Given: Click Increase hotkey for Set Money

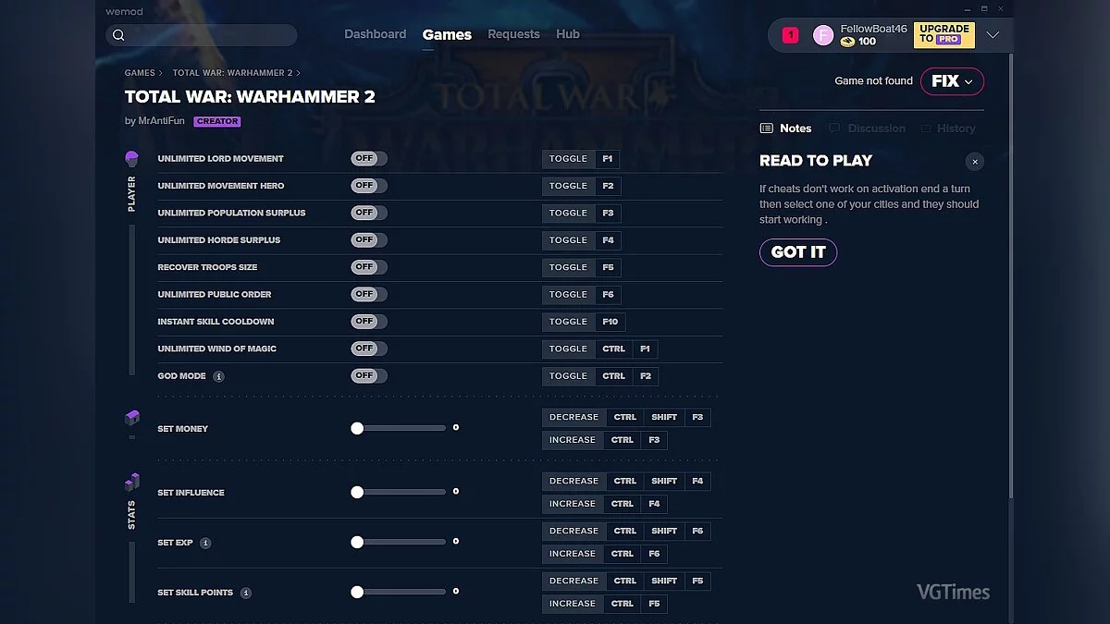Looking at the screenshot, I should [x=573, y=440].
